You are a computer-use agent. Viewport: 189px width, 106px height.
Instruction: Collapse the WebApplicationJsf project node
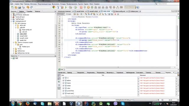pyautogui.click(x=12, y=21)
